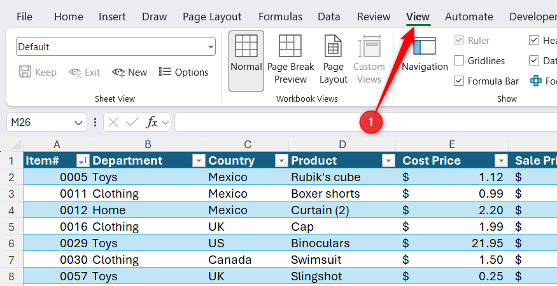Click the formula bar cancel X icon
Screen dimensions: 557x286
click(113, 123)
